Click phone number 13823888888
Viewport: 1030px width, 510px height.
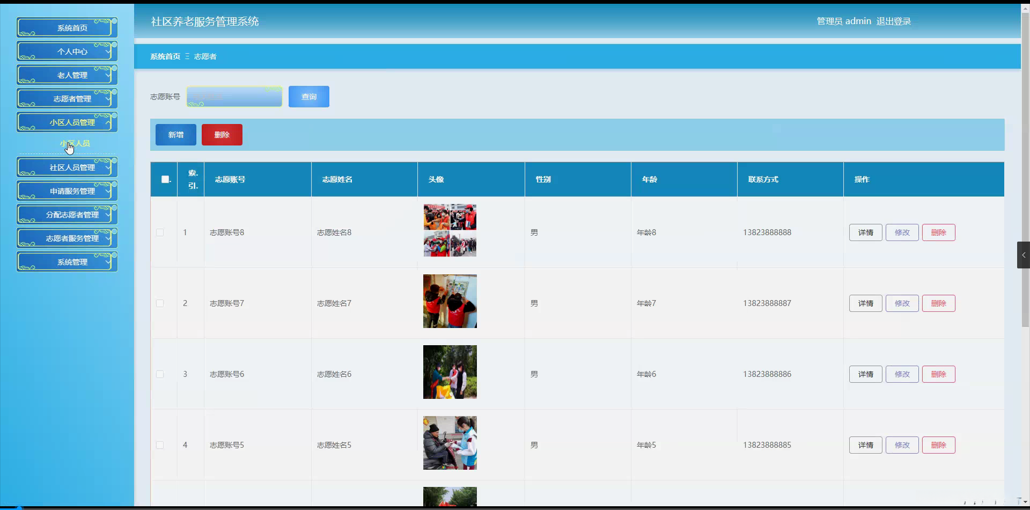(x=767, y=232)
